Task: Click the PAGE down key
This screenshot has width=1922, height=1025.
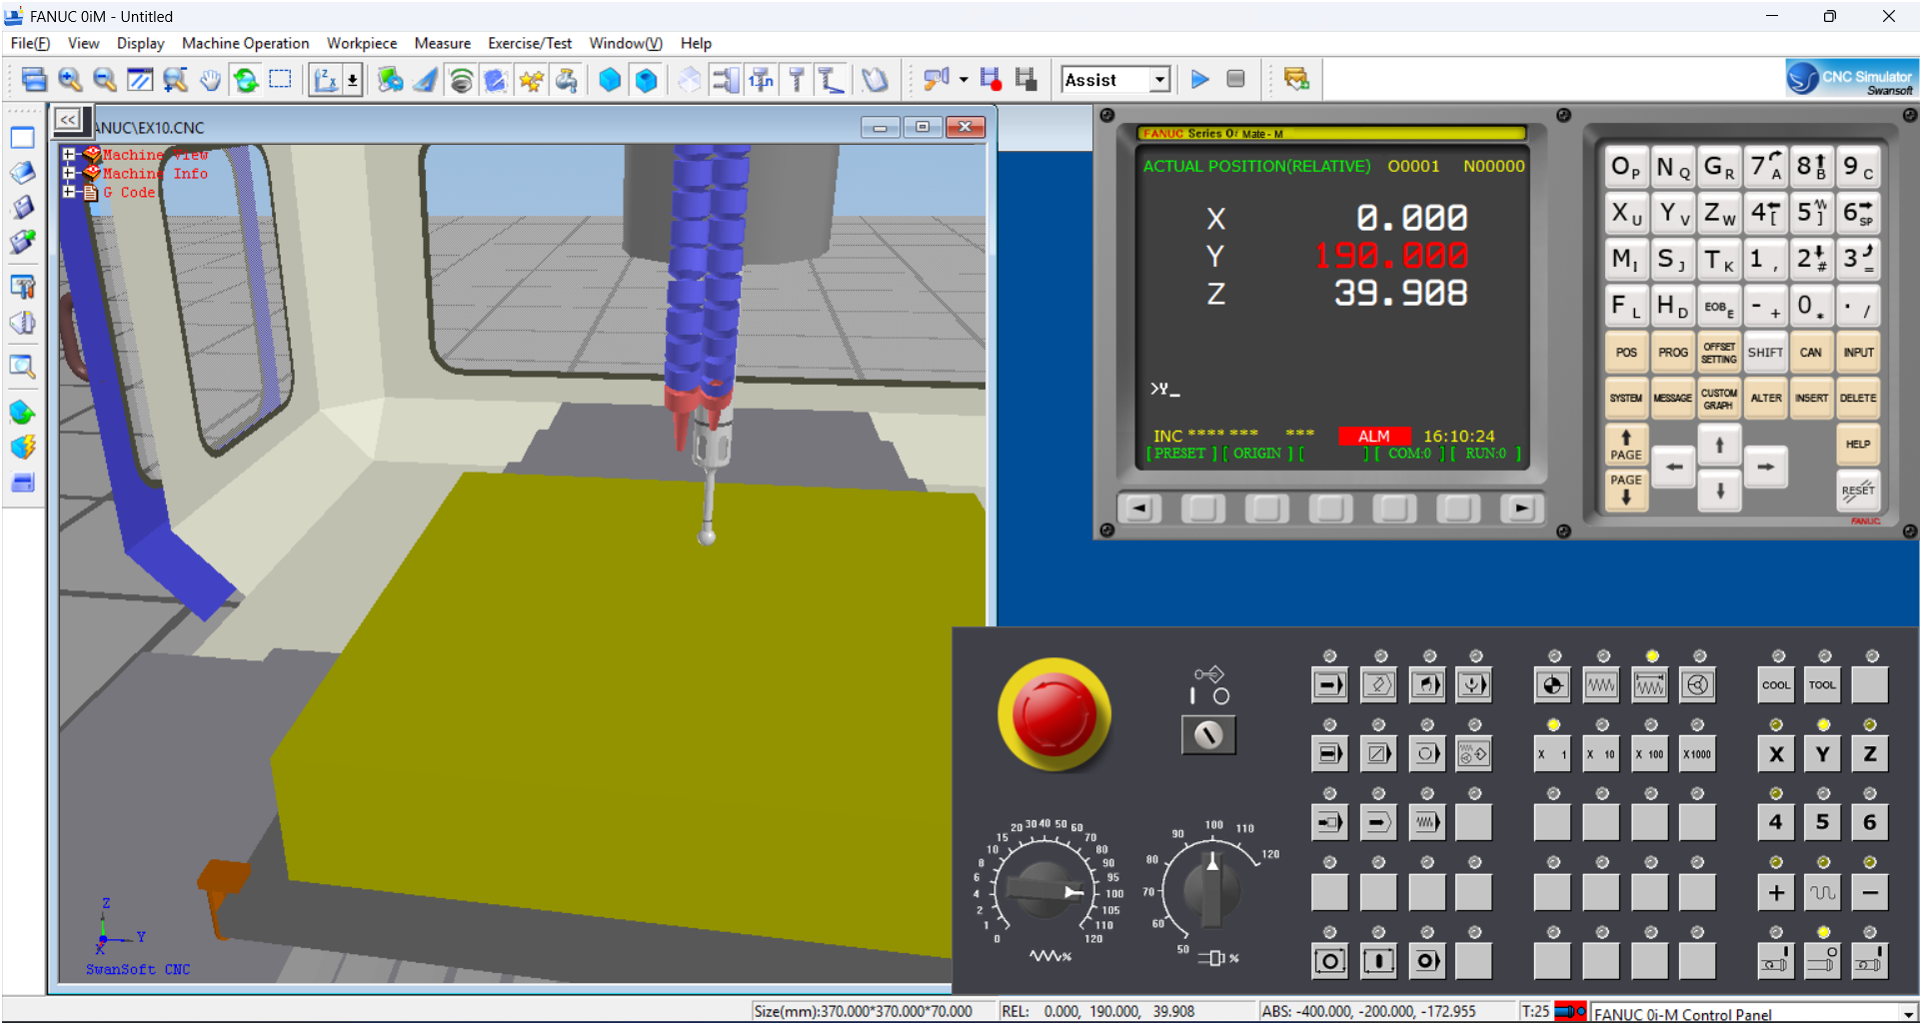Action: [x=1626, y=490]
